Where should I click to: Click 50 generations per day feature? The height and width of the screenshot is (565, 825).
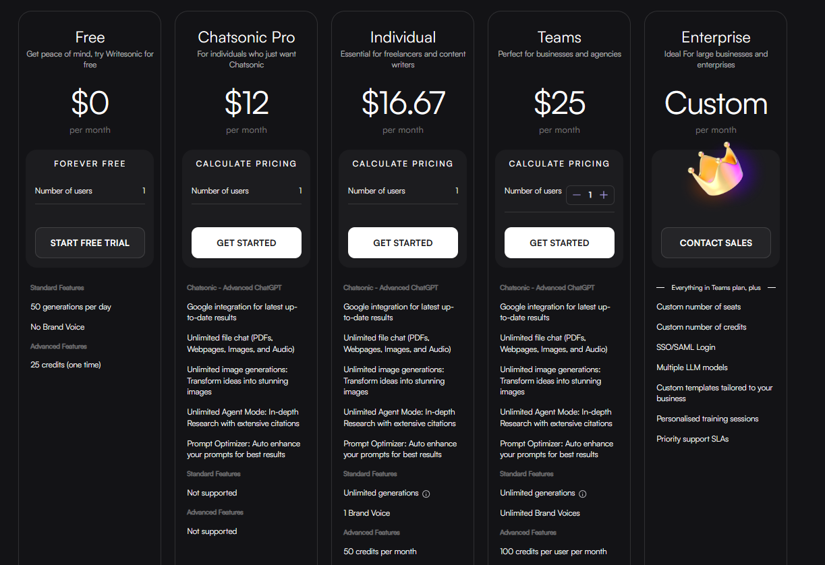[x=71, y=307]
